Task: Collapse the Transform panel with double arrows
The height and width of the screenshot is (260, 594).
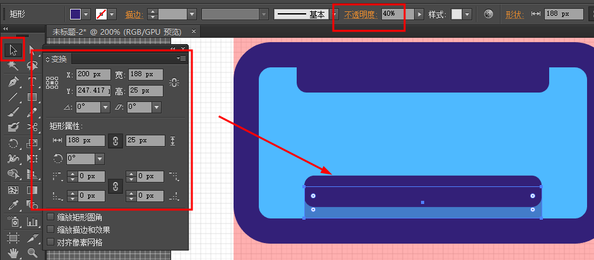Action: [173, 48]
